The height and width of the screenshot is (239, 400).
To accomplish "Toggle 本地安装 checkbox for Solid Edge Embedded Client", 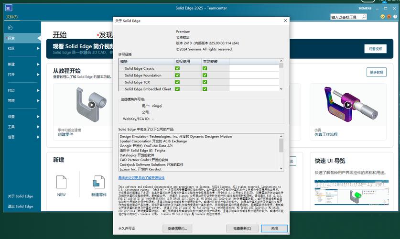I will [x=205, y=89].
